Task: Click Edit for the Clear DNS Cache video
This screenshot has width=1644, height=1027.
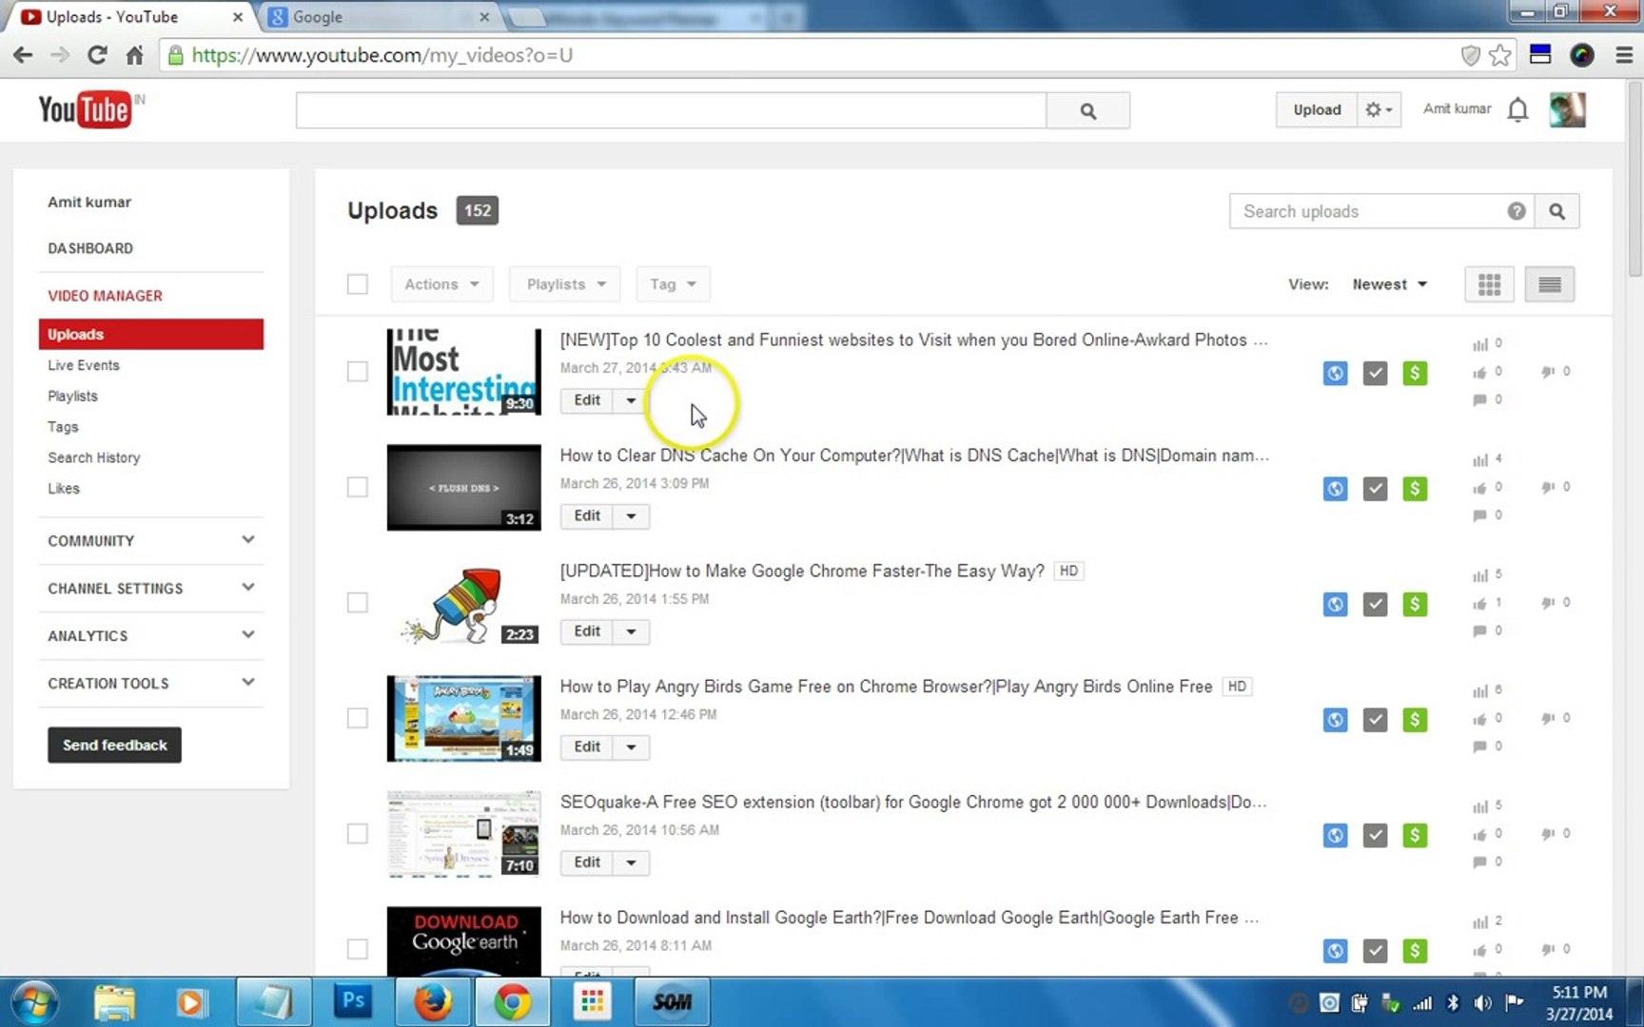Action: coord(587,515)
